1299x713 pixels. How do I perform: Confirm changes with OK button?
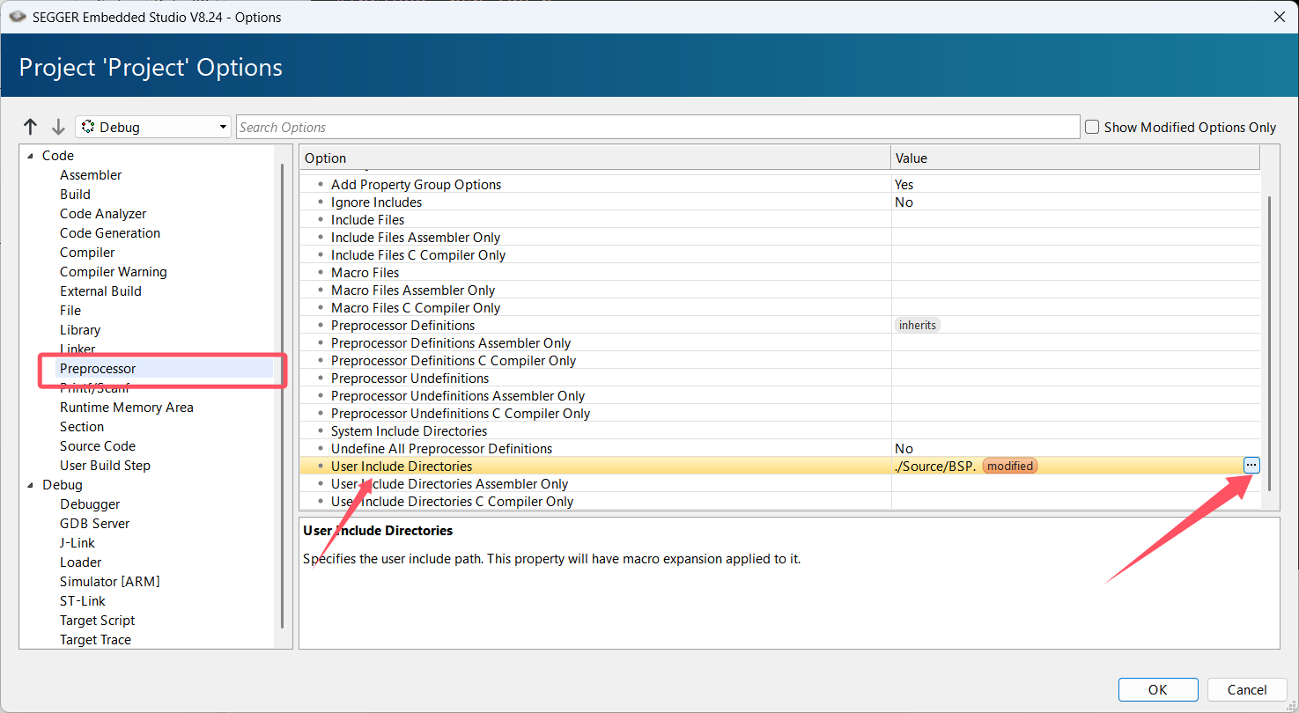pos(1158,690)
